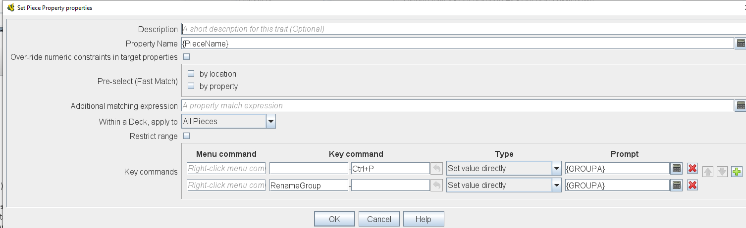Expand Type dropdown in RenameGroup row

(556, 185)
